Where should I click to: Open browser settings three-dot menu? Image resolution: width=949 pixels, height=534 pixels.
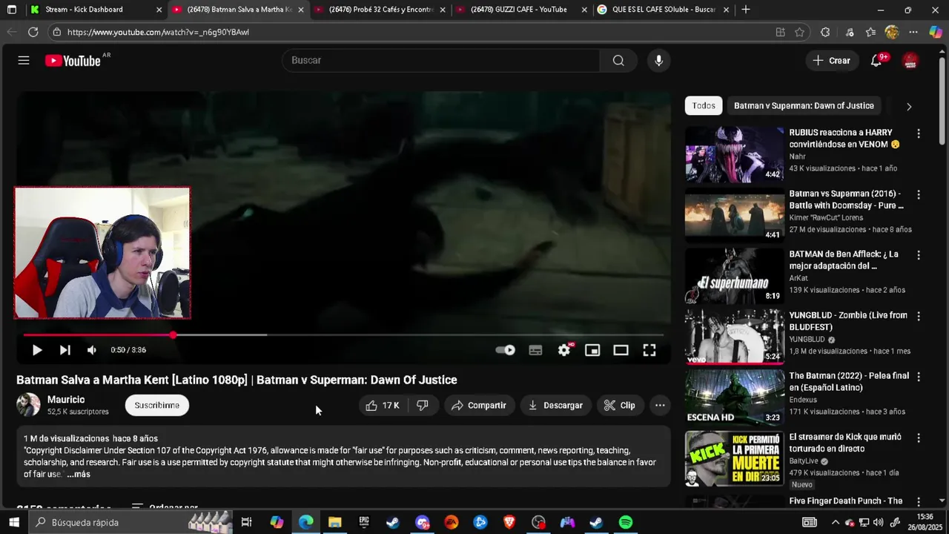(913, 32)
